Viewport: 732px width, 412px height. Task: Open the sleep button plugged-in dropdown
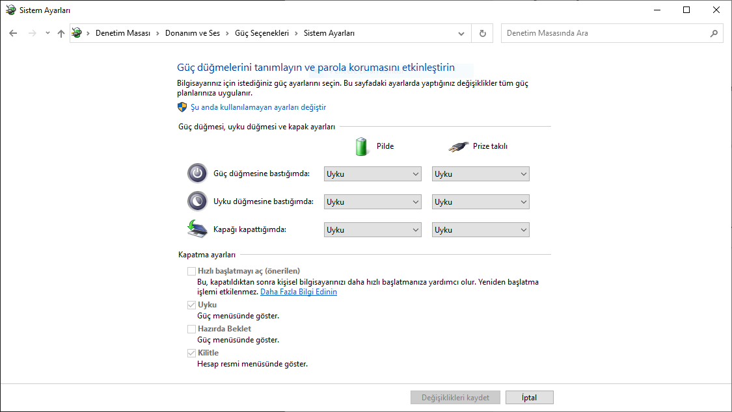[x=480, y=202]
